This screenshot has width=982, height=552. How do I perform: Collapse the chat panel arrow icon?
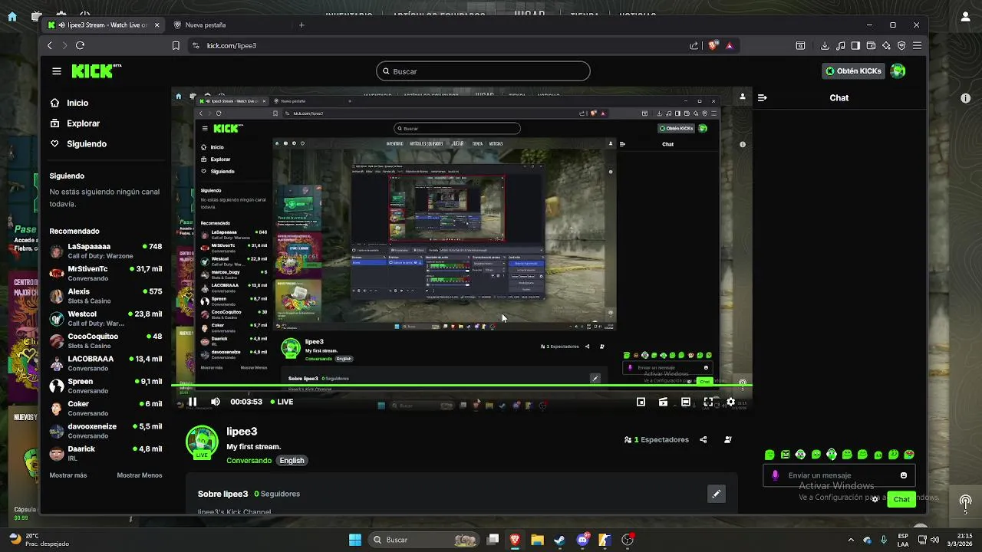click(x=762, y=98)
